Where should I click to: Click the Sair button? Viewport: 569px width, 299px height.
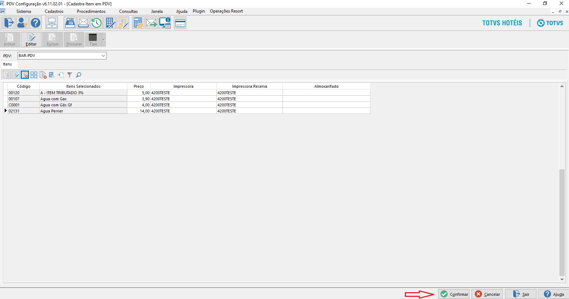(521, 294)
